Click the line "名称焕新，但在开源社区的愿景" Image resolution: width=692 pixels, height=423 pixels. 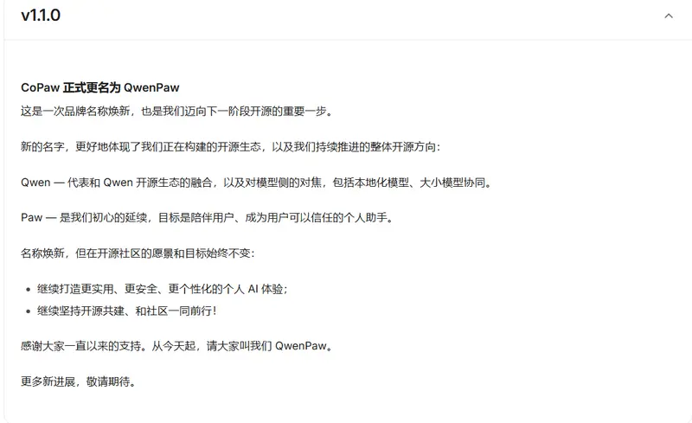[138, 253]
